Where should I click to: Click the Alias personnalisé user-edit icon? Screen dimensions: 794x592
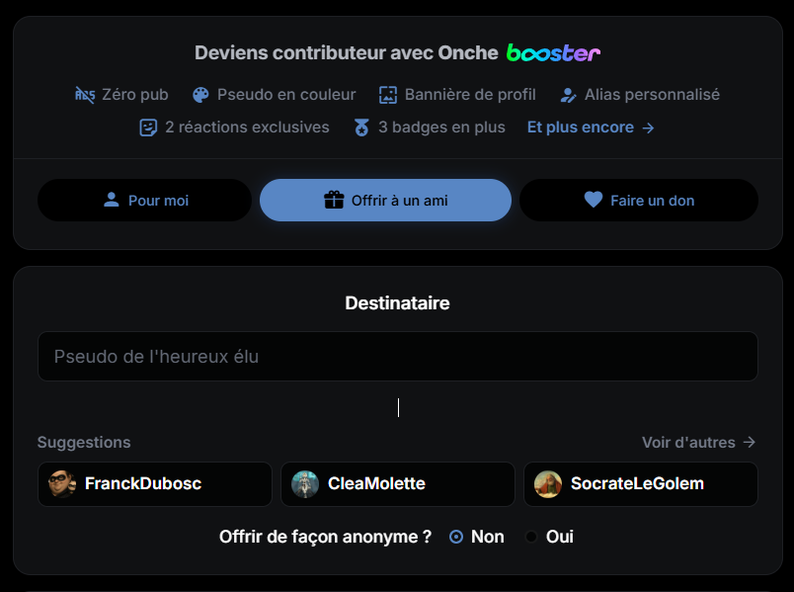[568, 95]
